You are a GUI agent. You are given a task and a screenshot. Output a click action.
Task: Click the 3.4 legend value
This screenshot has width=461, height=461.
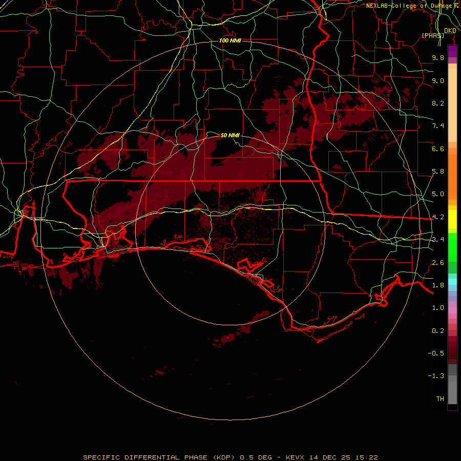coord(438,240)
